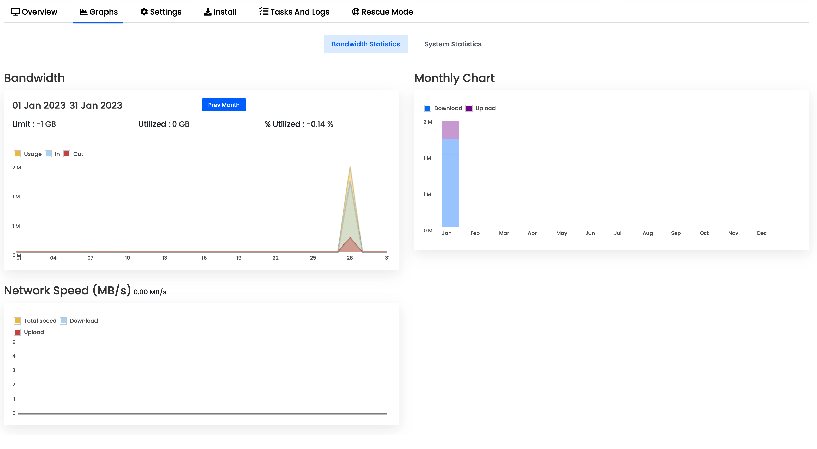Click the Rescue Mode lifebuoy icon
The height and width of the screenshot is (449, 817).
coord(356,12)
